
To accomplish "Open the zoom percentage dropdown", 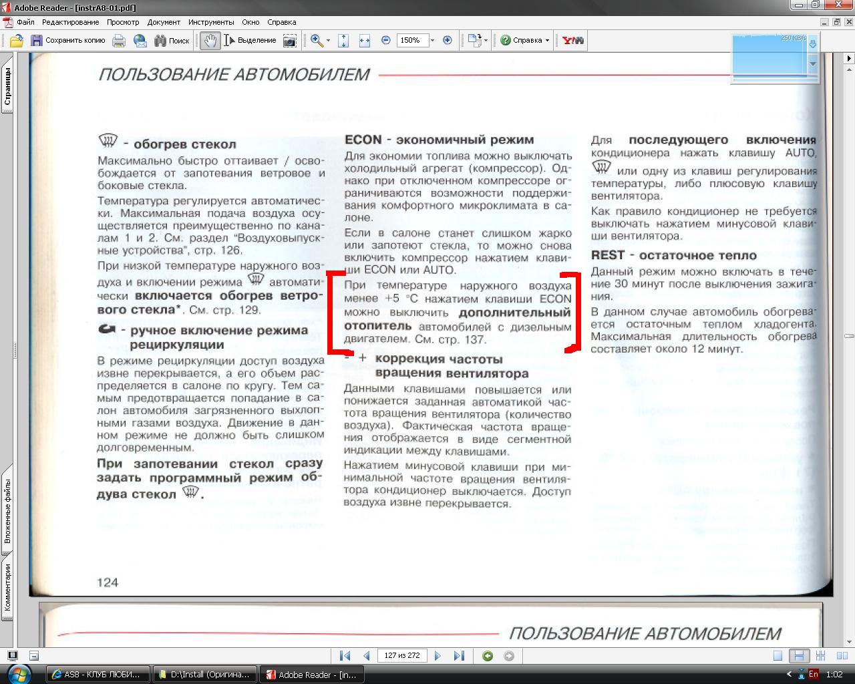I will coord(432,41).
